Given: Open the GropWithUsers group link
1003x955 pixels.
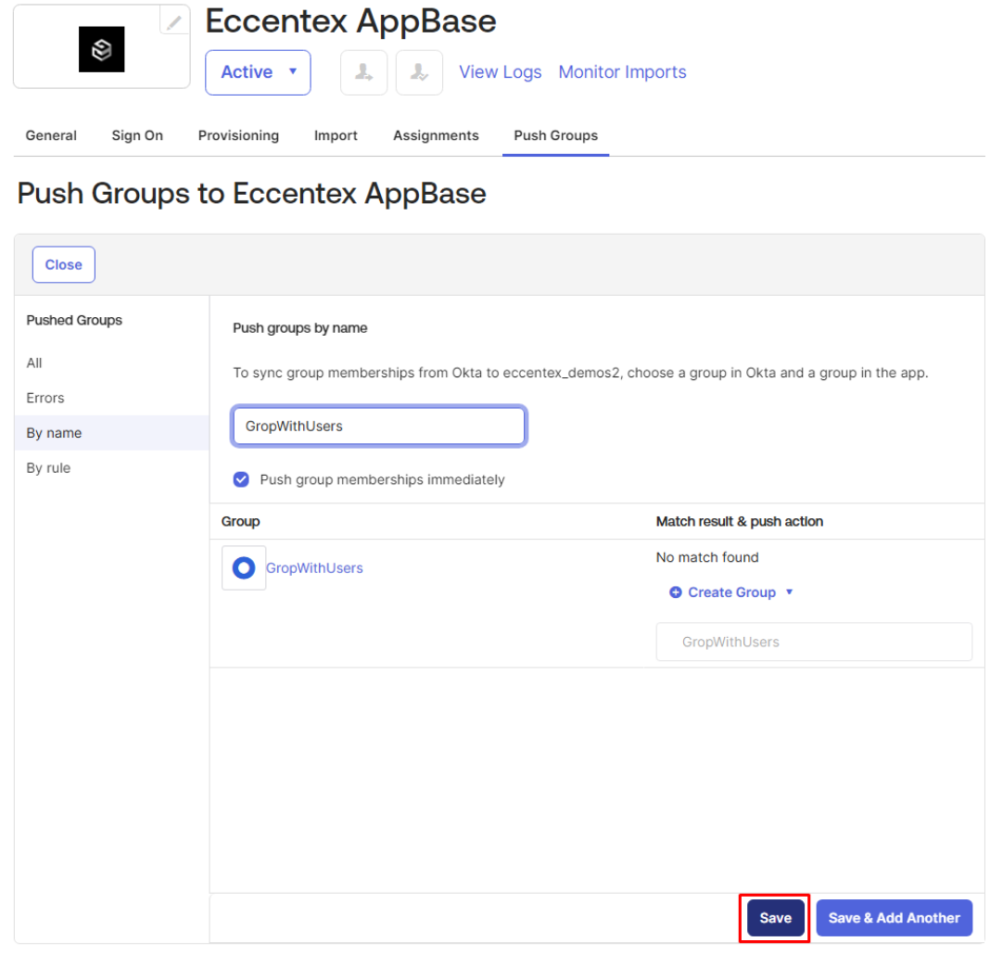Looking at the screenshot, I should [x=314, y=568].
